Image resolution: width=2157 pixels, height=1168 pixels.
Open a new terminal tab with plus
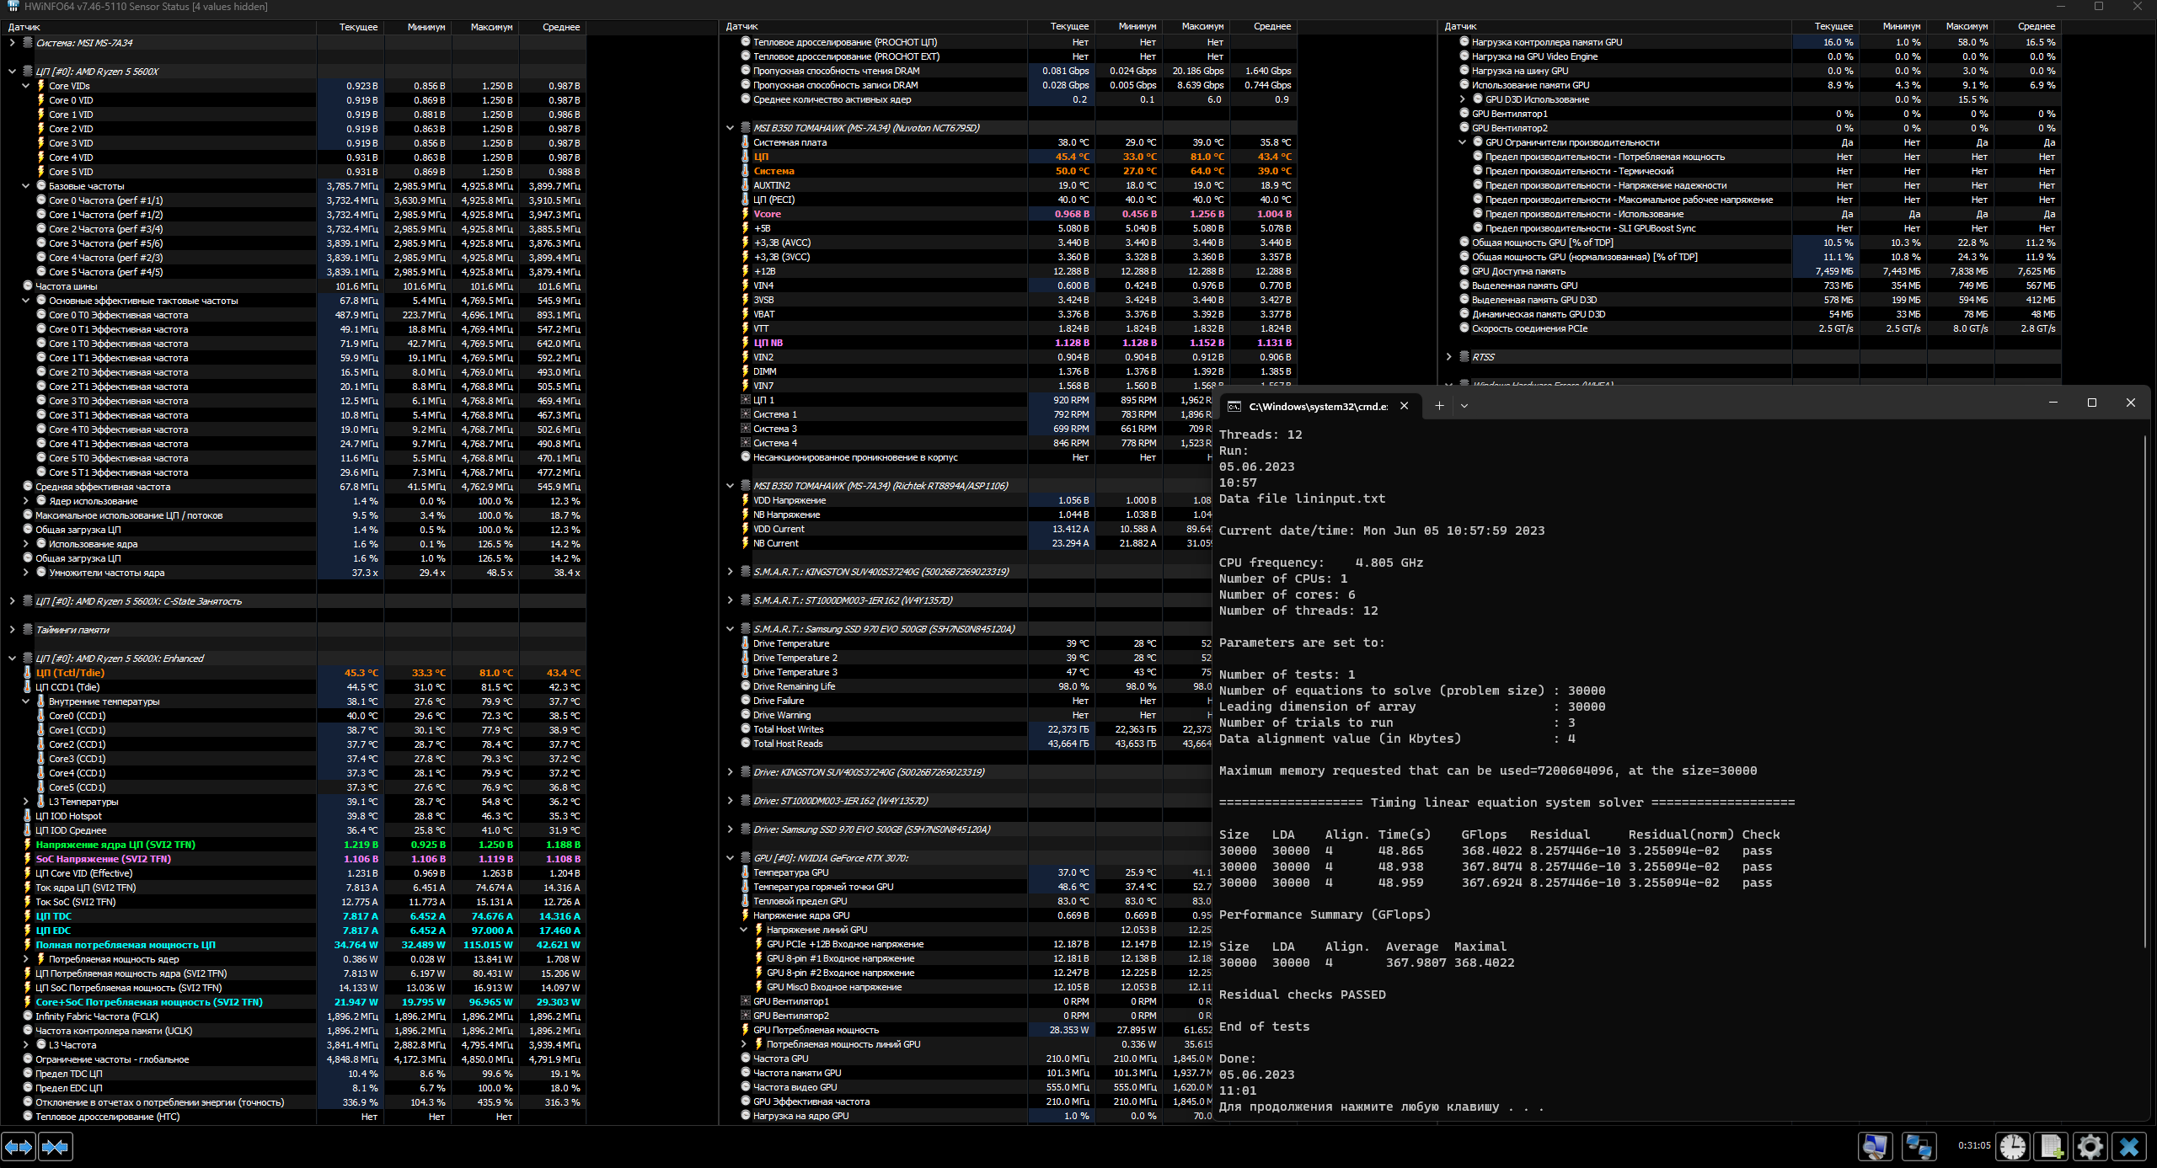pyautogui.click(x=1439, y=406)
